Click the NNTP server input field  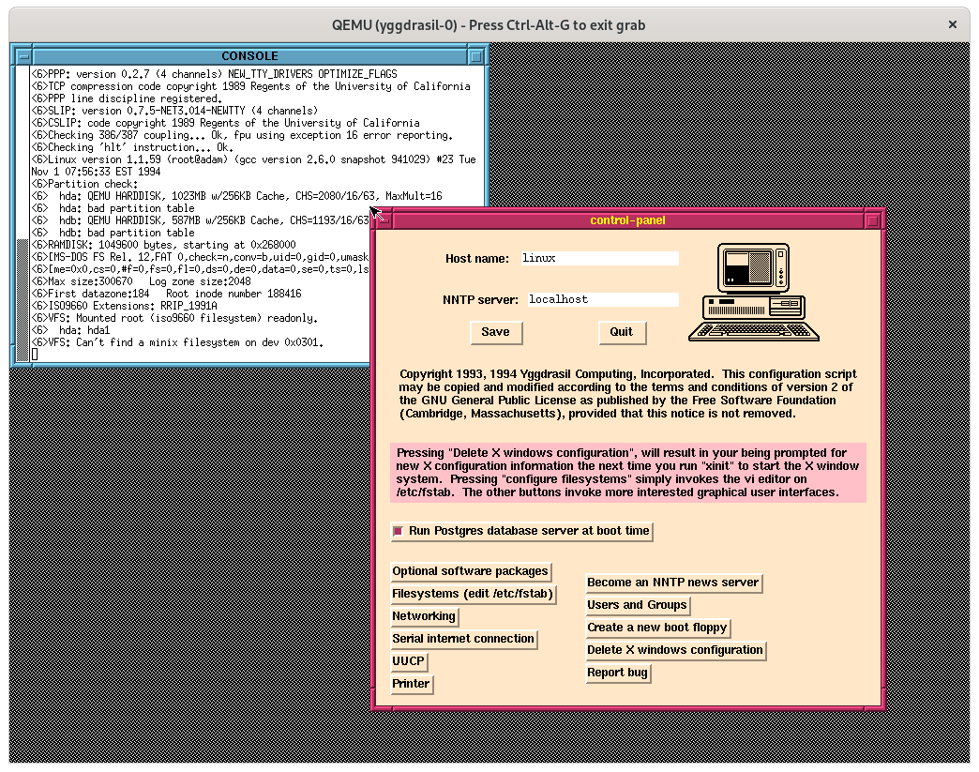(x=603, y=300)
